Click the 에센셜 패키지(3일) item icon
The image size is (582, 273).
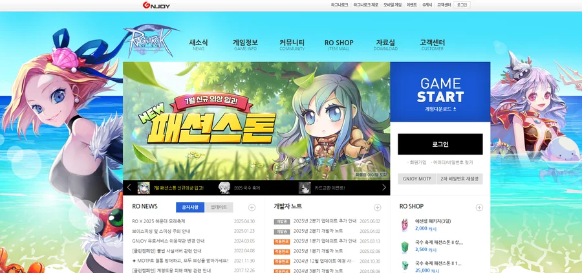pos(404,225)
